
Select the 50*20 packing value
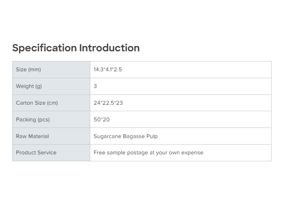pos(102,120)
